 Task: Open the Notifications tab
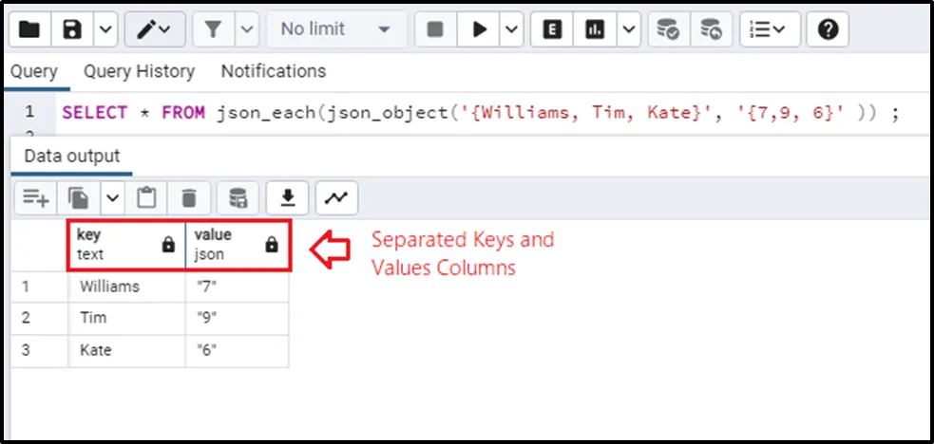(273, 71)
